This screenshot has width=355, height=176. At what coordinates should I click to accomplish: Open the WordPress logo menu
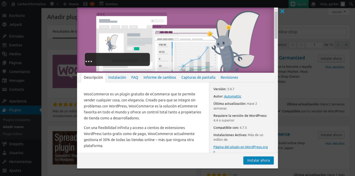click(x=4, y=4)
